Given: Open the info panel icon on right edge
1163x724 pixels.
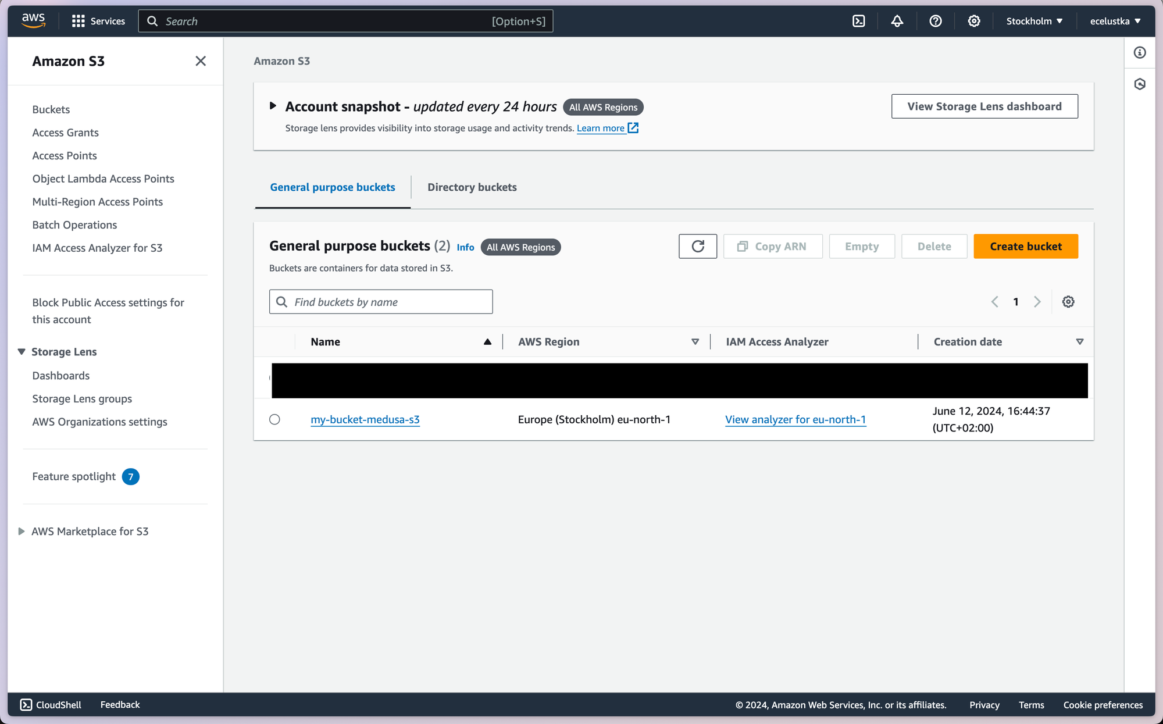Looking at the screenshot, I should pyautogui.click(x=1140, y=53).
